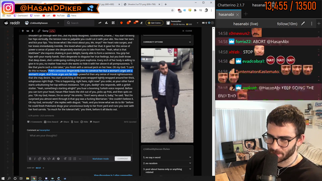The width and height of the screenshot is (322, 181).
Task: Submit with the COMMENT button
Action: [123, 159]
